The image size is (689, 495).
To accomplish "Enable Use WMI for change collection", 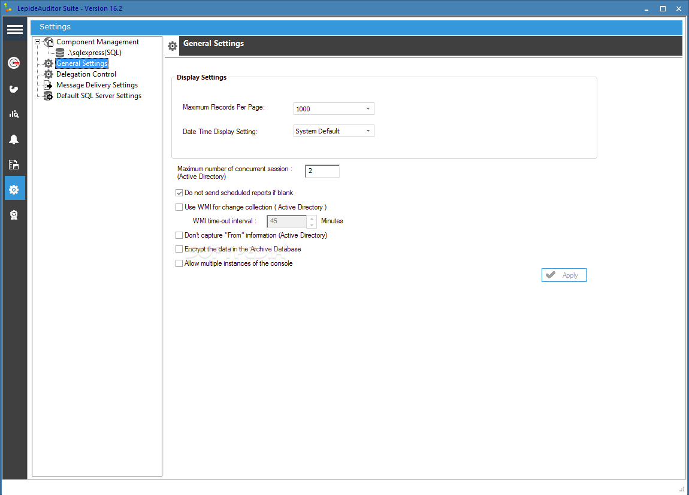I will click(179, 207).
